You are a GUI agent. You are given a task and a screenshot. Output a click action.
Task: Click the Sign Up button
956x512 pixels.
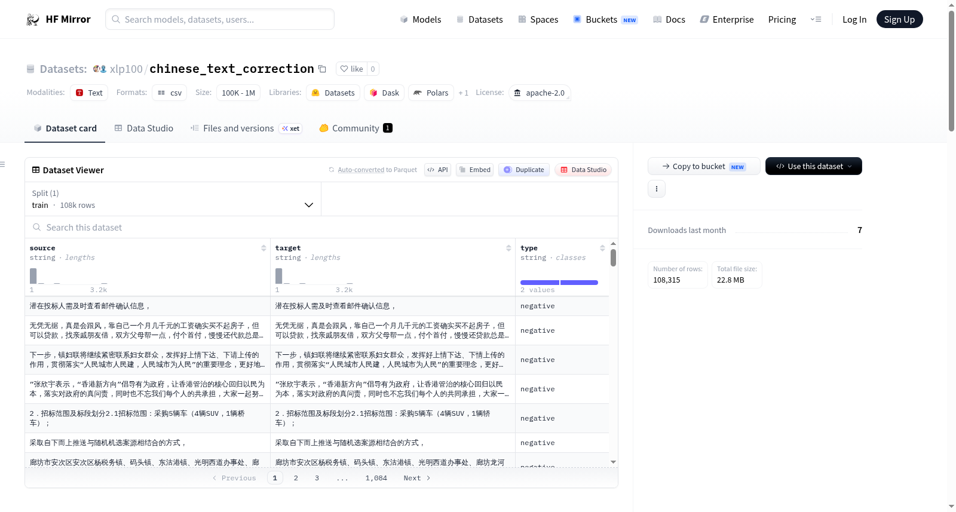point(899,19)
